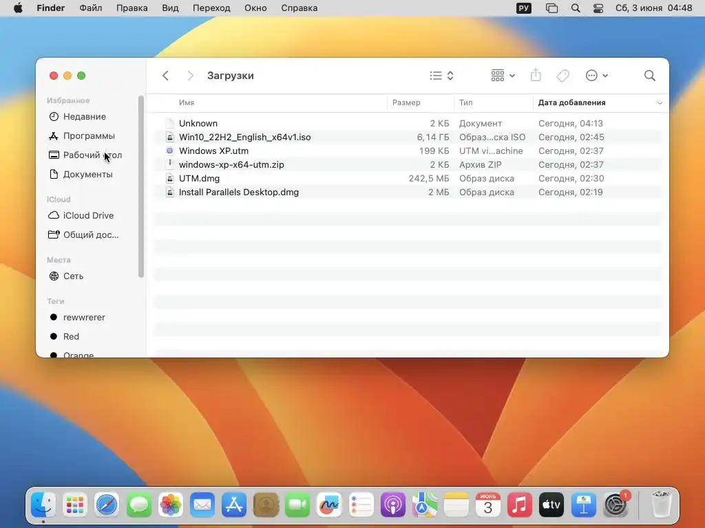The height and width of the screenshot is (528, 705).
Task: Open Messages from the Dock
Action: [138, 505]
